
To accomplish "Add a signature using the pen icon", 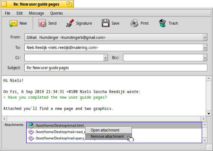I will (x=70, y=23).
